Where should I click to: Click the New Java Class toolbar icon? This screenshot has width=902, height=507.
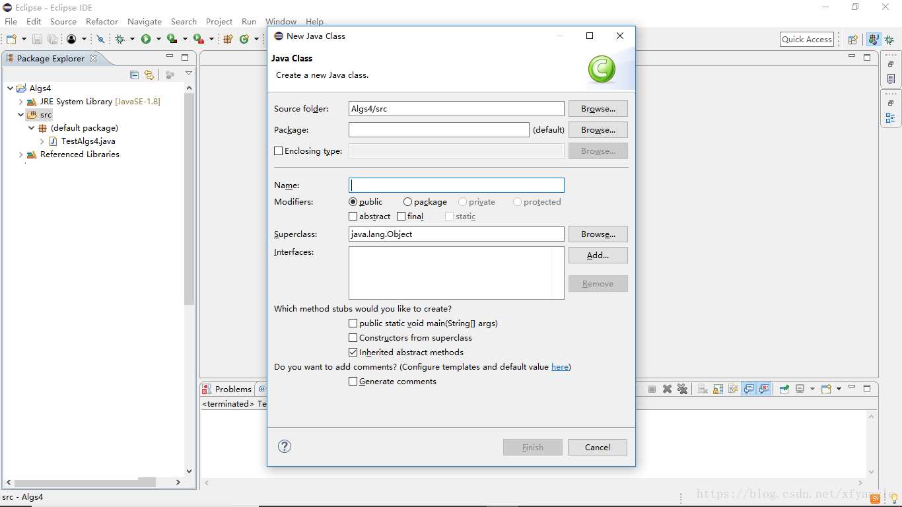coord(244,39)
